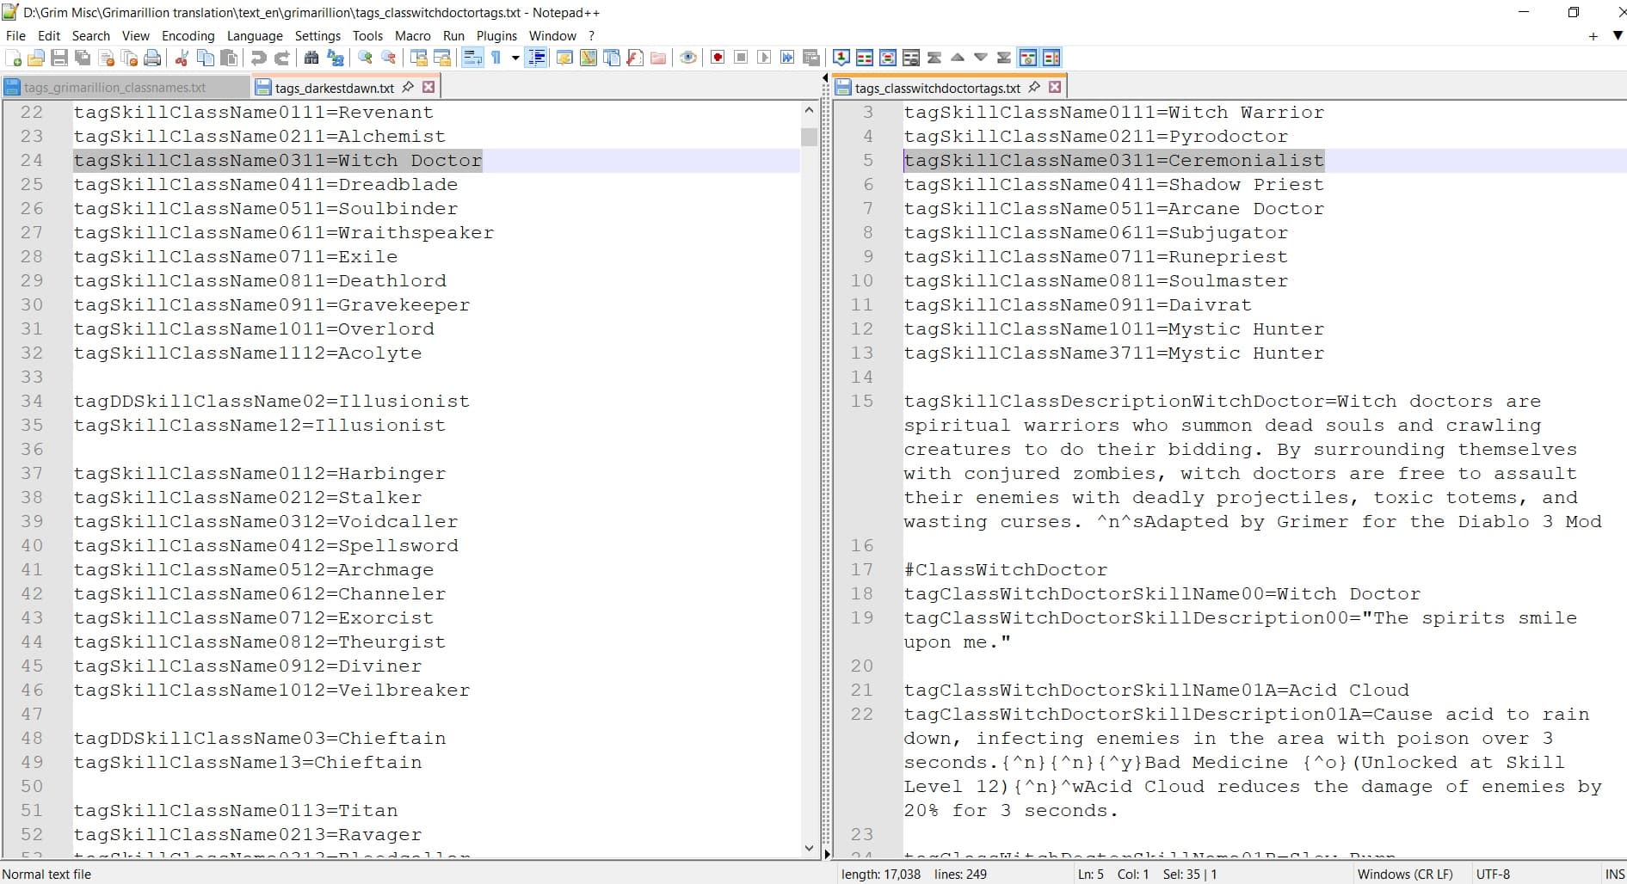Click Windows (CR LF) line ending selector
Image resolution: width=1627 pixels, height=884 pixels.
coord(1404,874)
